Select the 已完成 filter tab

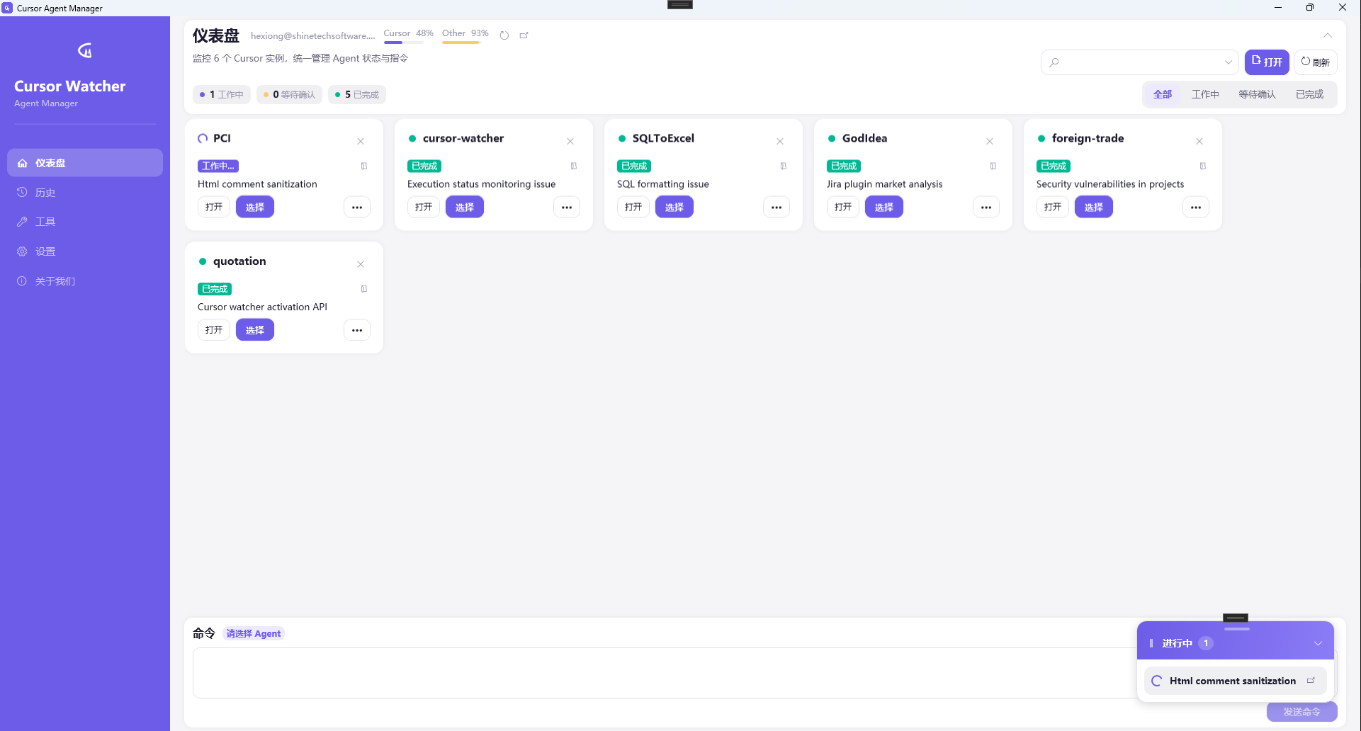pos(1309,94)
